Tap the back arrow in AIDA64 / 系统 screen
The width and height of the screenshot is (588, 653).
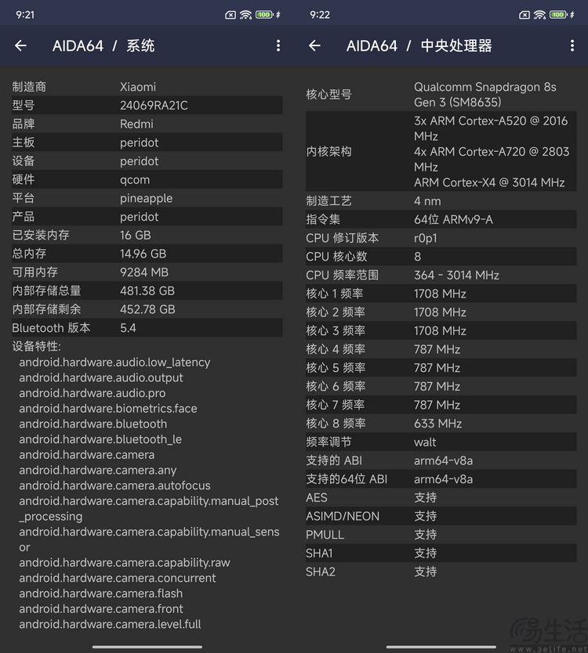pyautogui.click(x=20, y=45)
